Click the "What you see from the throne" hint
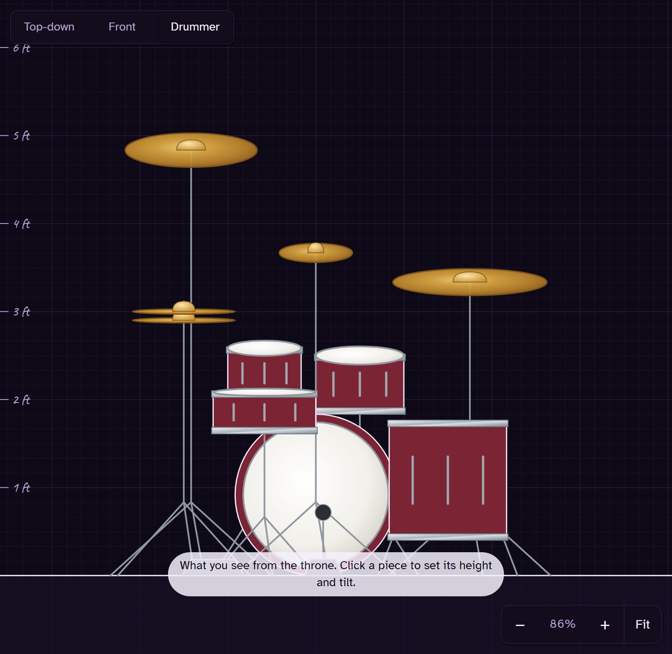This screenshot has height=654, width=672. point(336,574)
